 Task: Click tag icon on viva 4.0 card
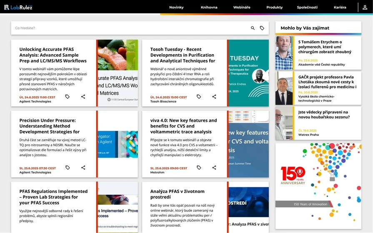coord(199,168)
